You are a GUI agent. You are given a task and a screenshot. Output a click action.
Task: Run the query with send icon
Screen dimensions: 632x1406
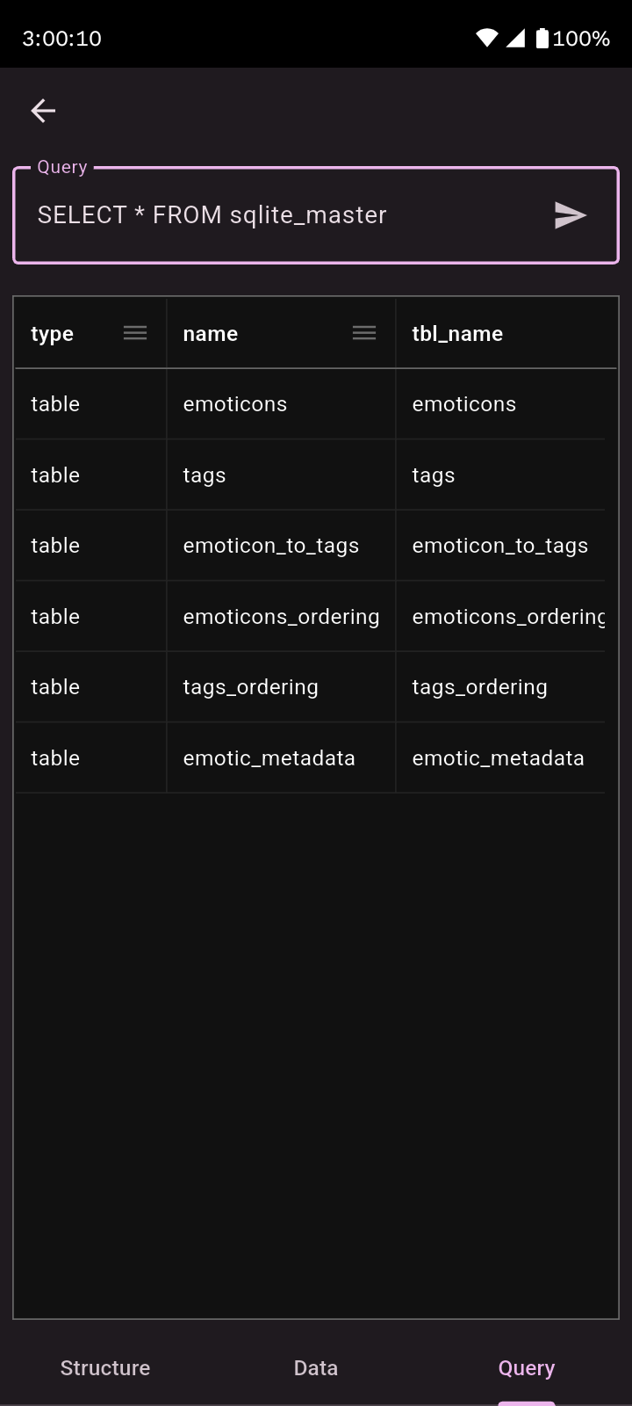point(570,215)
